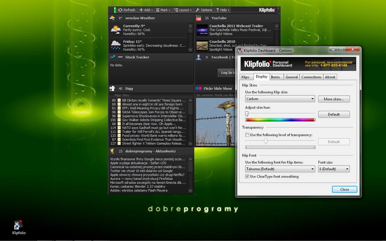Open 'Gov Walker Admits Stripping Collective' story

click(x=154, y=120)
